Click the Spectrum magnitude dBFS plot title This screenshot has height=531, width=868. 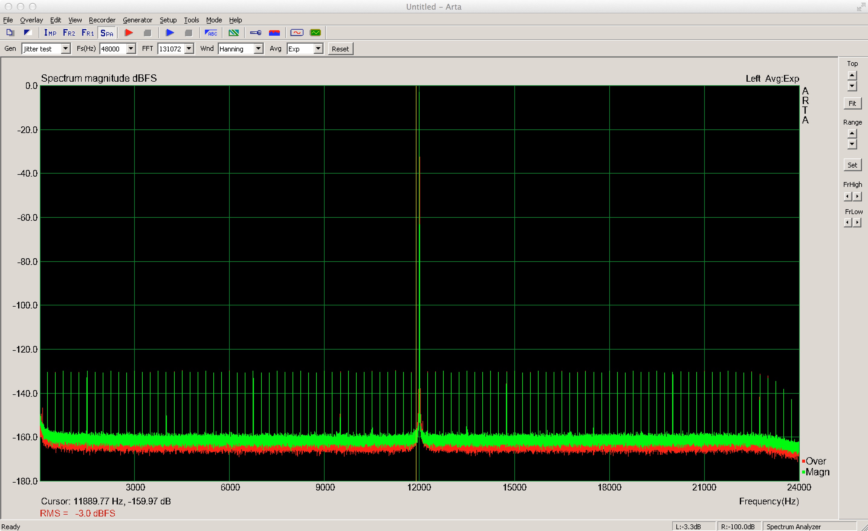tap(99, 78)
